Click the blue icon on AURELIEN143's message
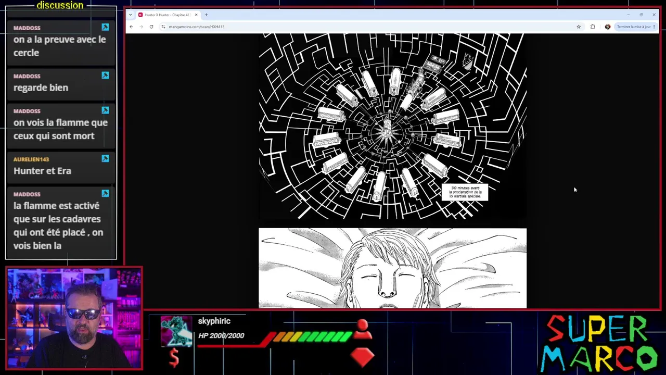This screenshot has height=375, width=666. click(x=105, y=158)
